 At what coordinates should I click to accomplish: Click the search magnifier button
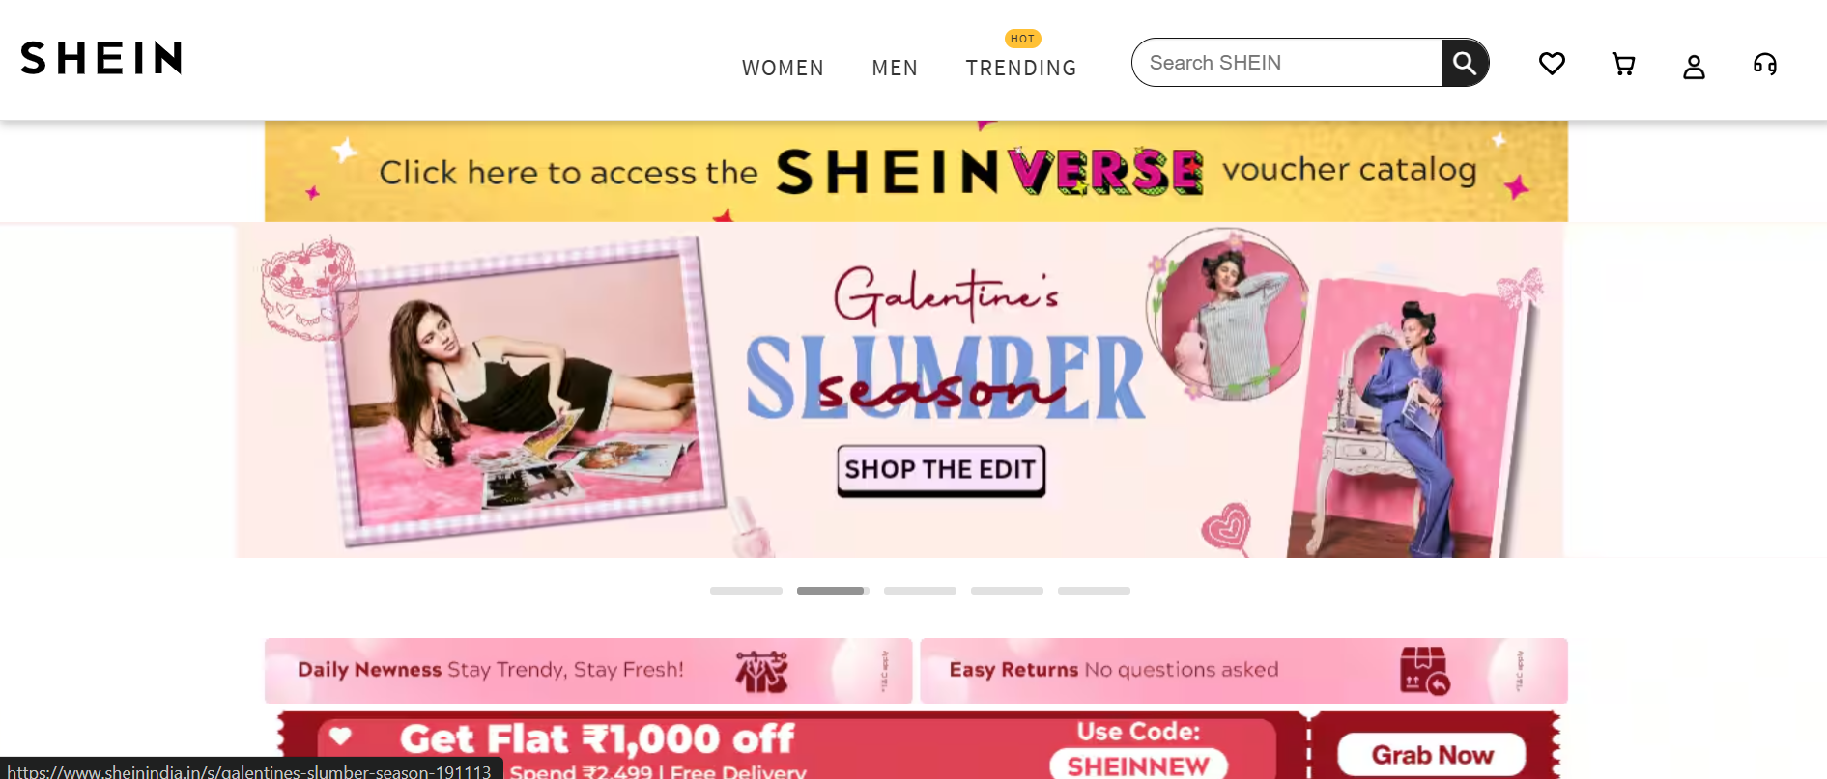pos(1465,63)
